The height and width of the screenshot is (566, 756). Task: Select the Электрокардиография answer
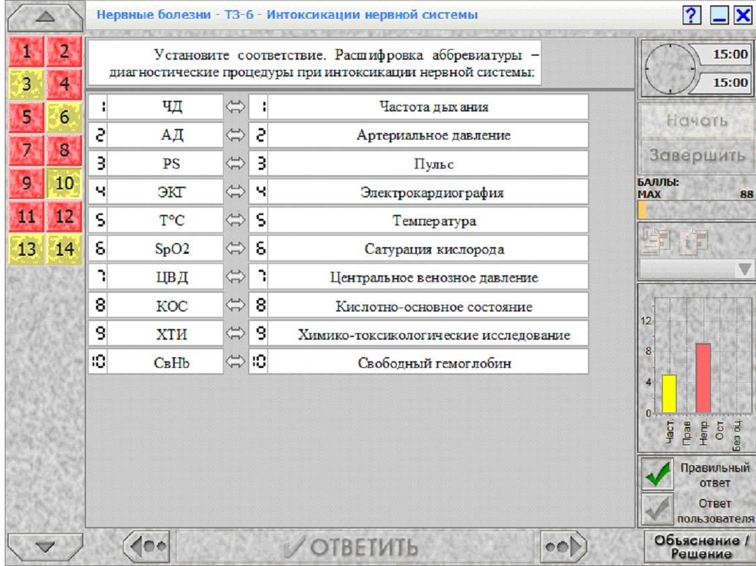428,192
